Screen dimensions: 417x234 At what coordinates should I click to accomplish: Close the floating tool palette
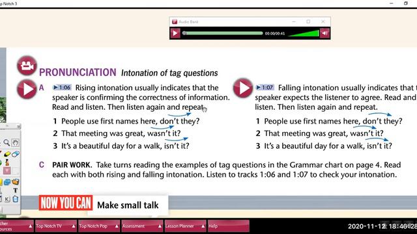pos(18,127)
